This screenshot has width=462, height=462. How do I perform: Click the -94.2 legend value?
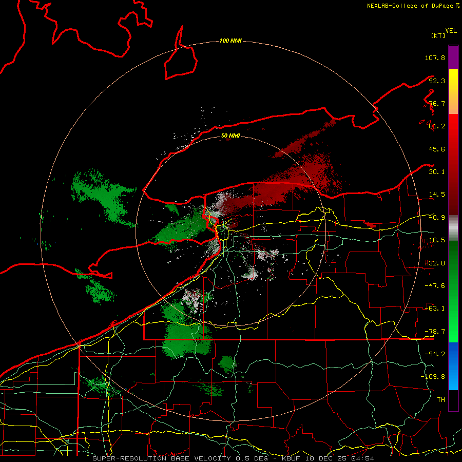(435, 354)
